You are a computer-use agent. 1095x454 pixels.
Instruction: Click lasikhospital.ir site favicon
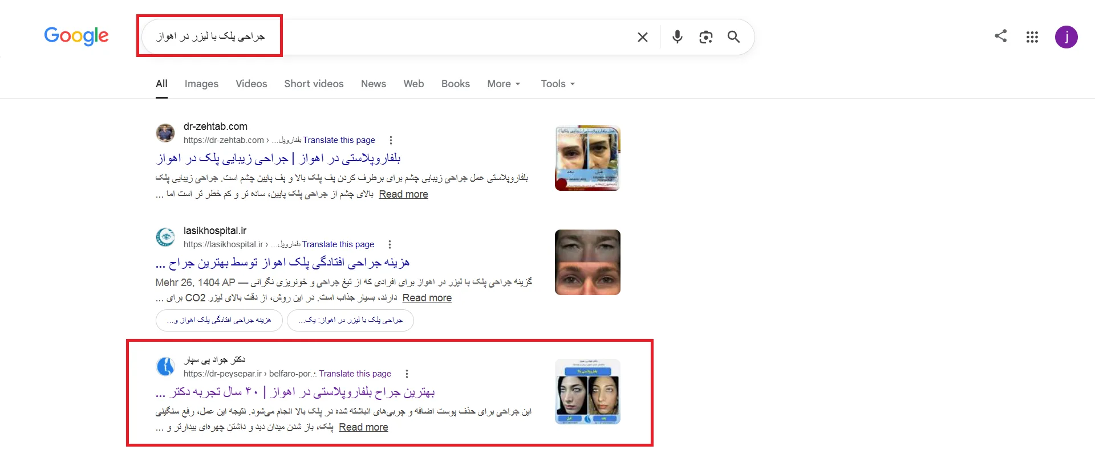click(165, 237)
